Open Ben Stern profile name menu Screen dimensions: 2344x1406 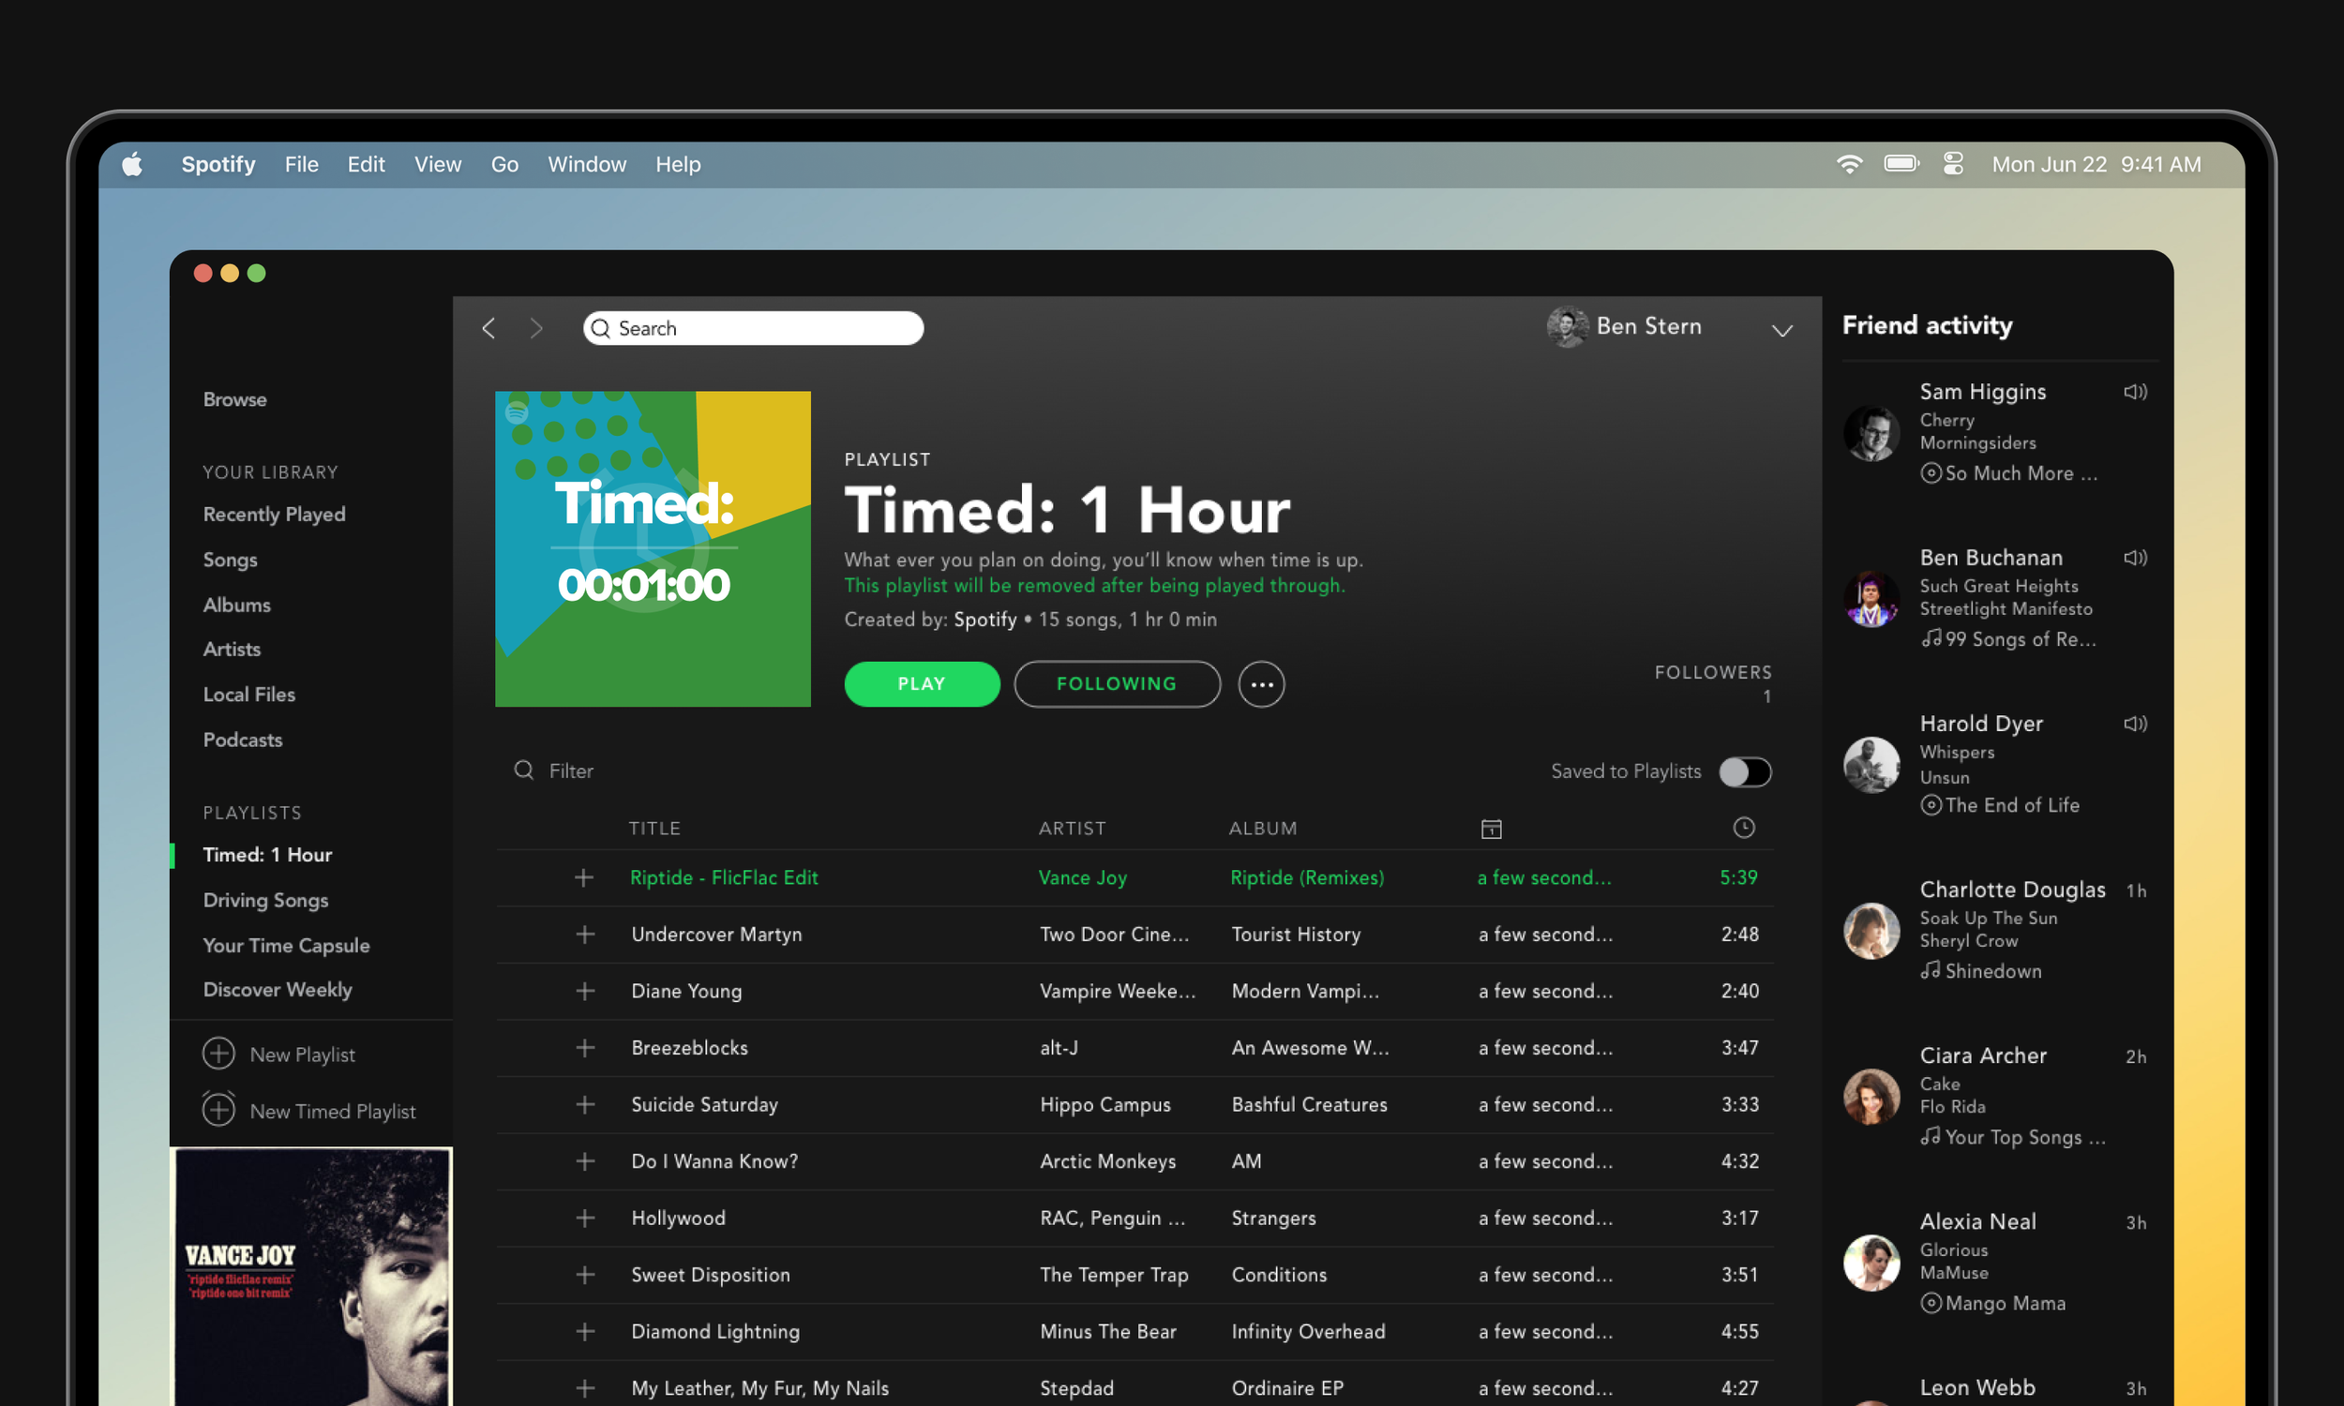point(1647,326)
